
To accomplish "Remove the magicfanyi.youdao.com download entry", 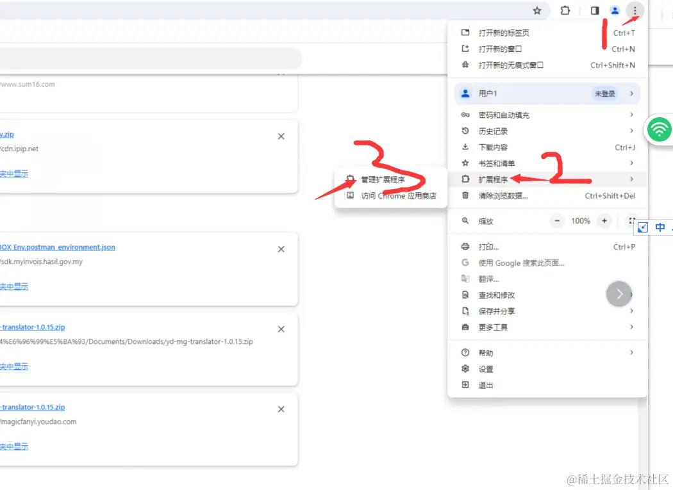I will pyautogui.click(x=281, y=409).
